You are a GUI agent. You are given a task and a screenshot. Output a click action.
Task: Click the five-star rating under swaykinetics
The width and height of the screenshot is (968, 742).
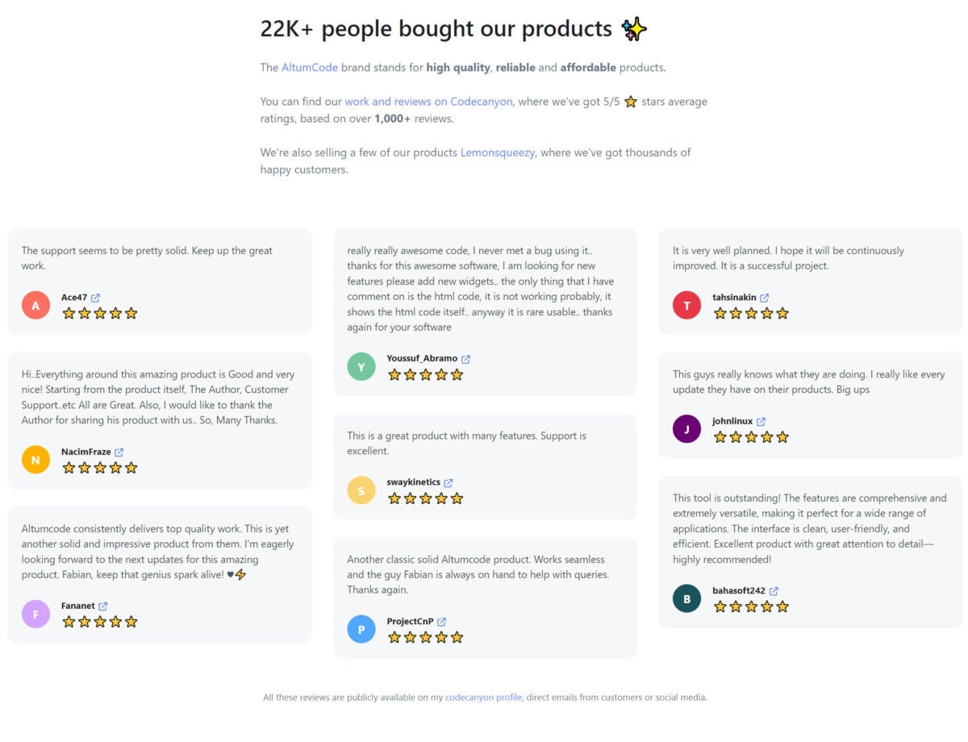point(425,498)
